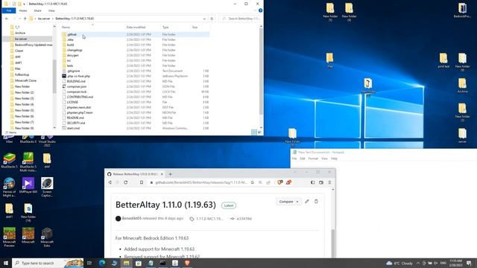Image resolution: width=477 pixels, height=268 pixels.
Task: Open the Share ribbon tab in Explorer
Action: point(38,10)
